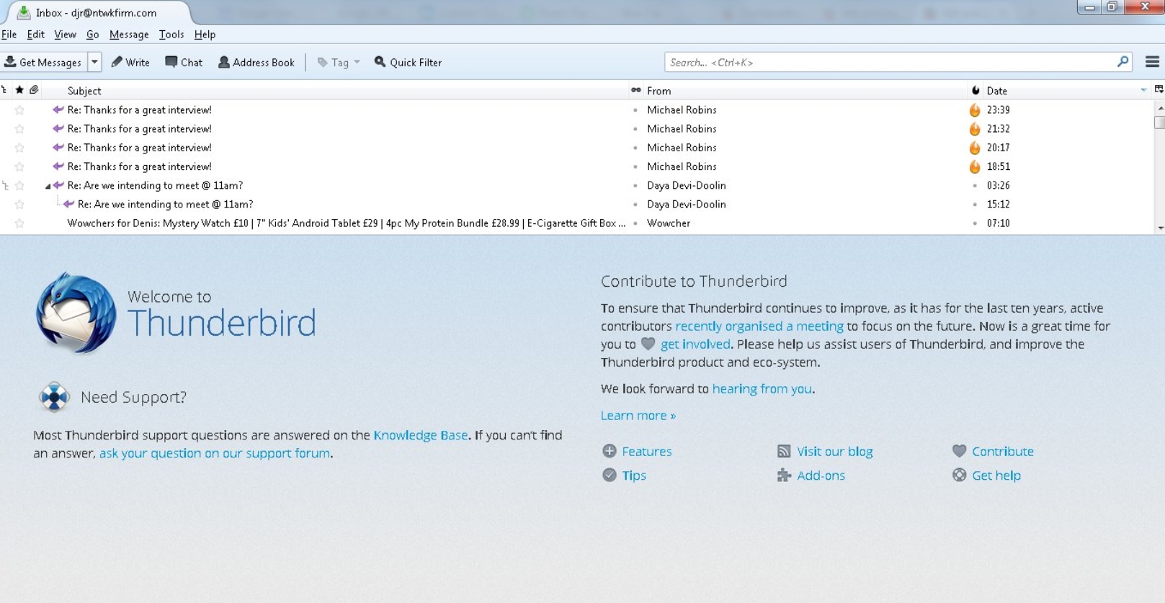Image resolution: width=1165 pixels, height=603 pixels.
Task: Open the View menu
Action: click(x=65, y=35)
